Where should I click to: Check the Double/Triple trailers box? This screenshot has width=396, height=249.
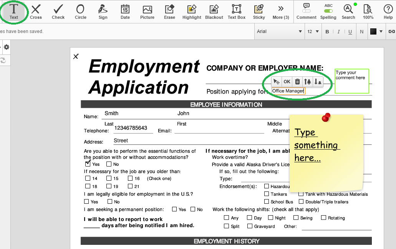click(x=301, y=201)
